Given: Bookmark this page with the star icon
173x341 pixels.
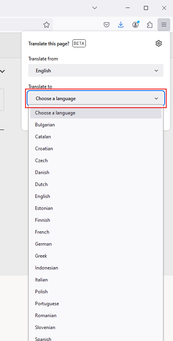Looking at the screenshot, I should point(47,25).
